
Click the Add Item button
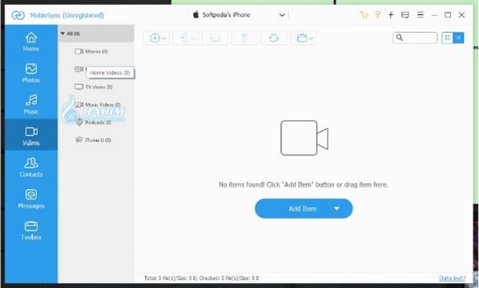304,208
